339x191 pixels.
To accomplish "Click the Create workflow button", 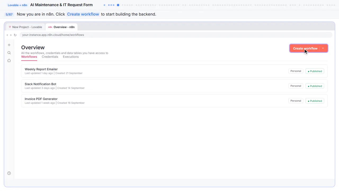I will [305, 48].
